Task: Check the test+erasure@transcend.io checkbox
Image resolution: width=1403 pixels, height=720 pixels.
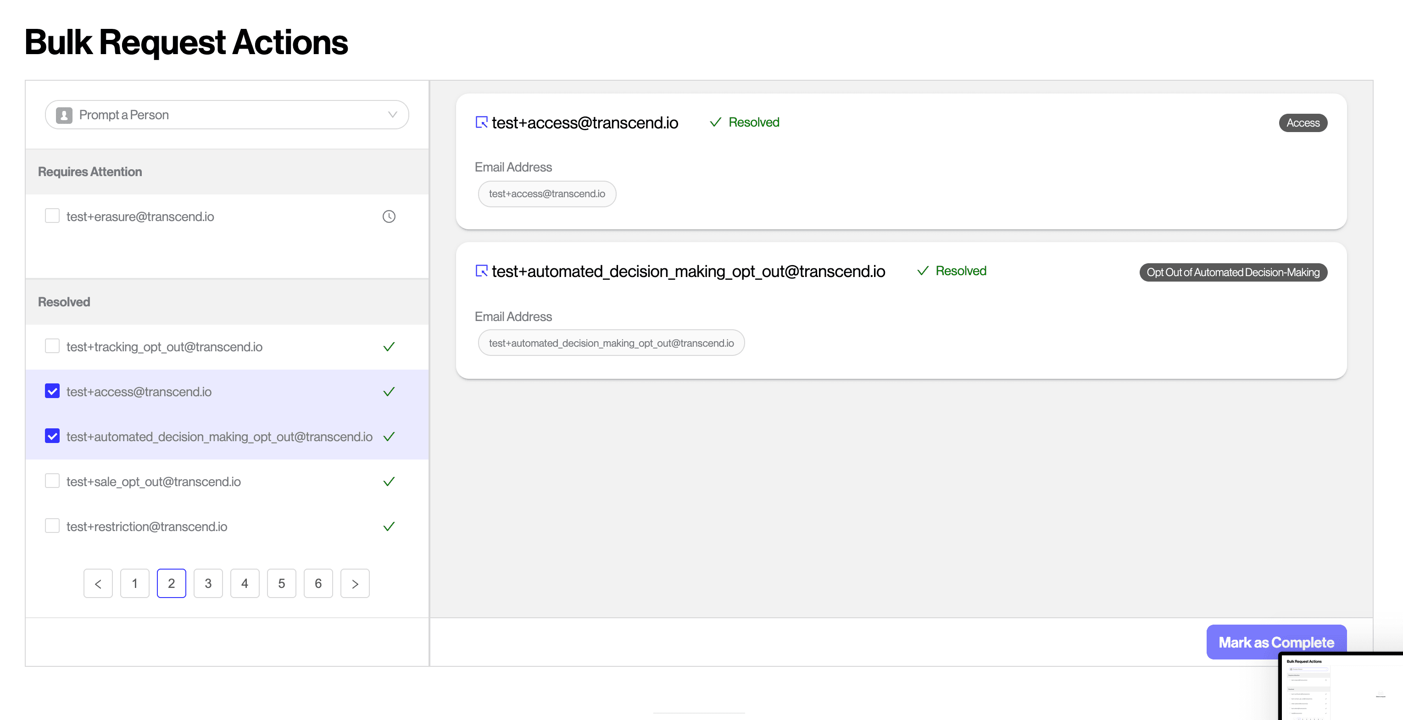Action: [52, 216]
